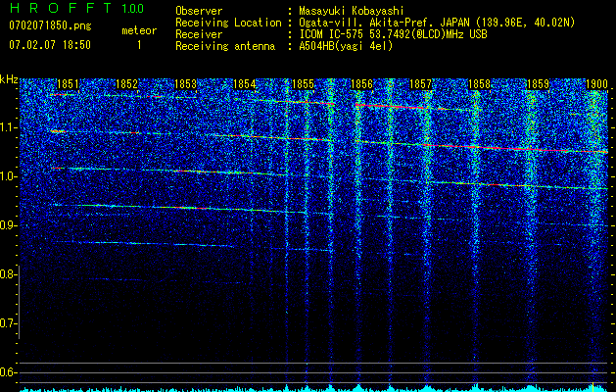This screenshot has width=616, height=392.
Task: Click the HROFFT title text
Action: (61, 8)
